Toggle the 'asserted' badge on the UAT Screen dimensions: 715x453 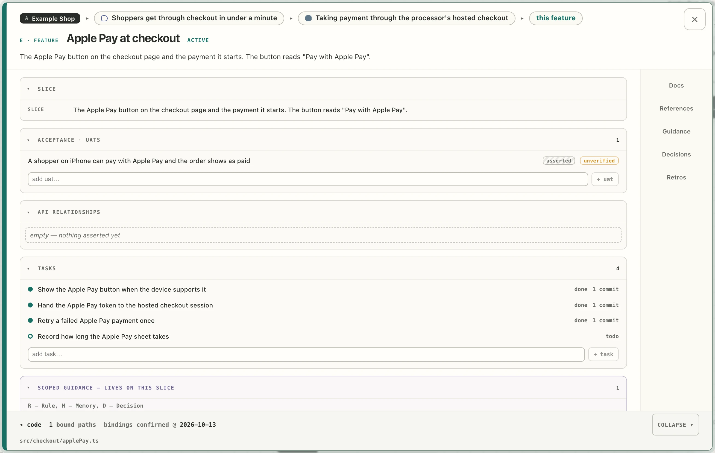pyautogui.click(x=558, y=161)
